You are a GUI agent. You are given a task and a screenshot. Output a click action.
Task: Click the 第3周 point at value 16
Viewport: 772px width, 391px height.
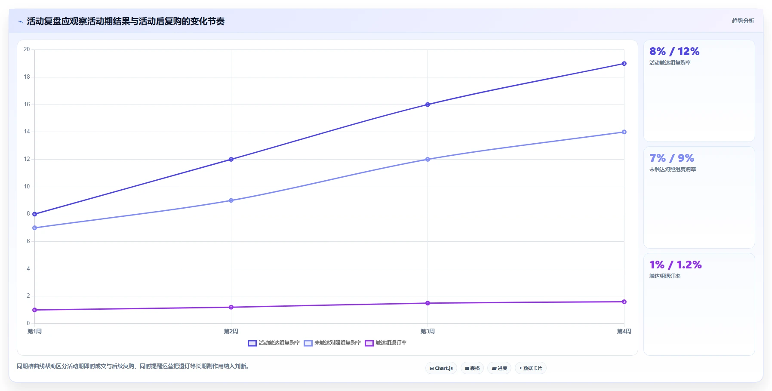428,105
